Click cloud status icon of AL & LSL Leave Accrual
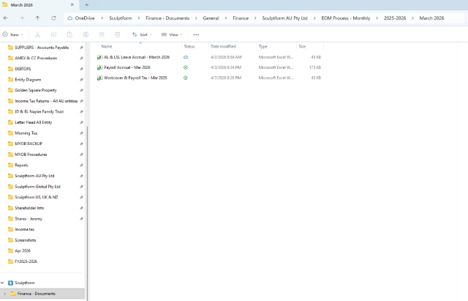This screenshot has width=468, height=301. tap(186, 57)
